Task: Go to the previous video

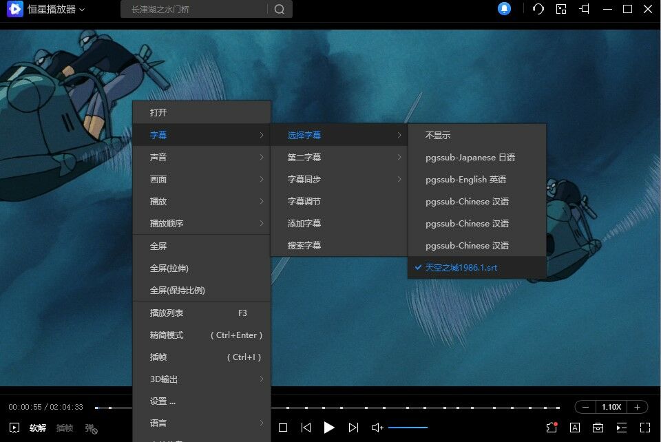Action: click(306, 428)
